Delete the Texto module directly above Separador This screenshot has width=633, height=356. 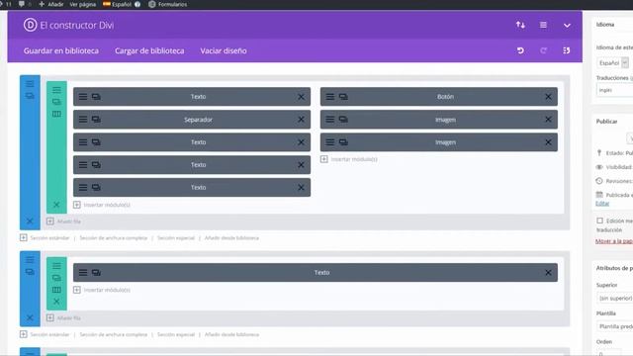click(x=301, y=97)
